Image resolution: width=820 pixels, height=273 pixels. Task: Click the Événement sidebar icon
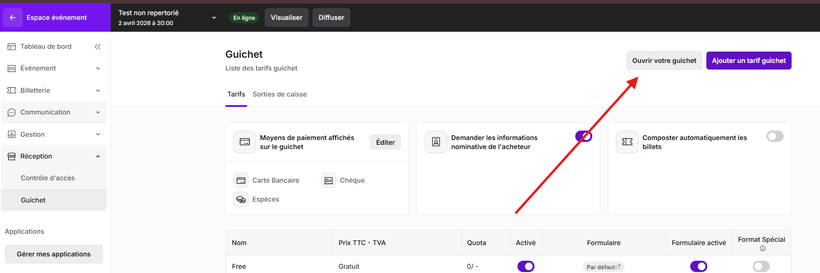point(12,69)
